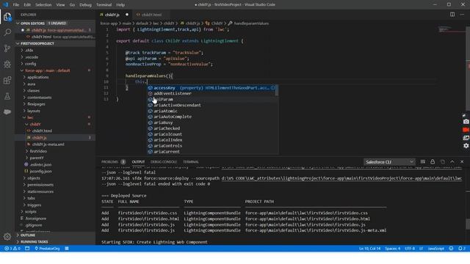
Task: Open the Source Control view
Action: [7, 48]
